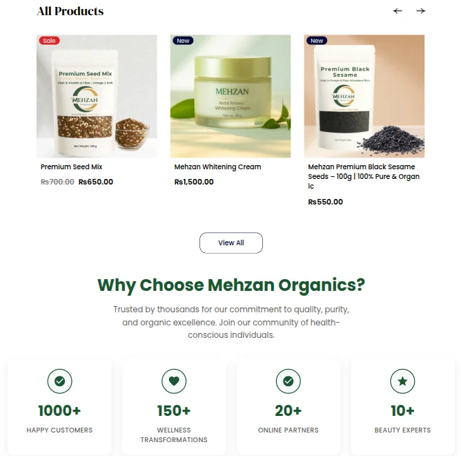Select the Whitening Cream jar image
The width and height of the screenshot is (461, 456).
pos(230,96)
